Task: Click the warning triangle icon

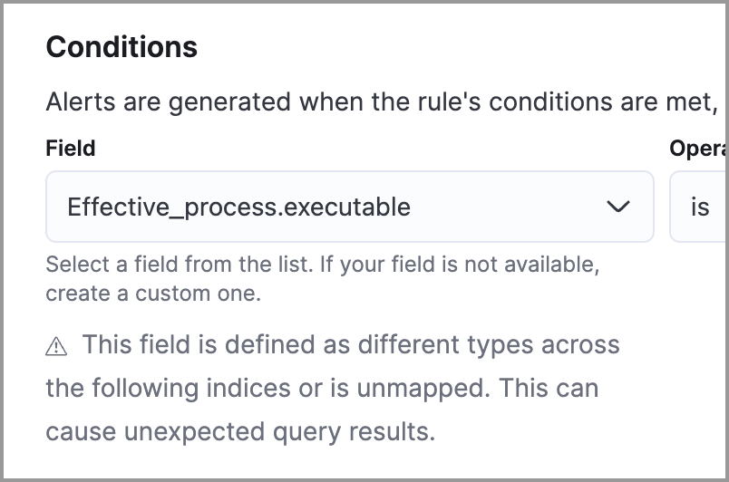Action: click(56, 346)
